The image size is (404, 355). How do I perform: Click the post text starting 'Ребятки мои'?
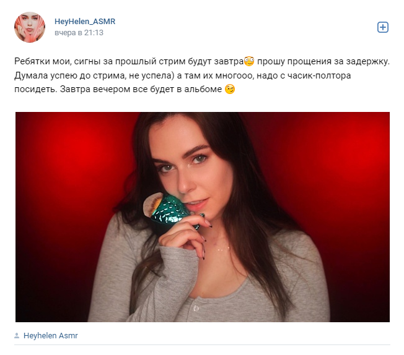[x=202, y=75]
